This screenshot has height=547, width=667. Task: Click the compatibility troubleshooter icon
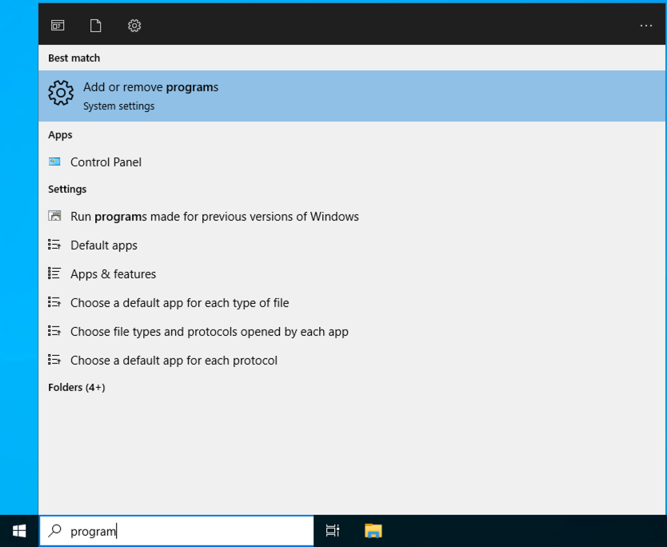54,216
